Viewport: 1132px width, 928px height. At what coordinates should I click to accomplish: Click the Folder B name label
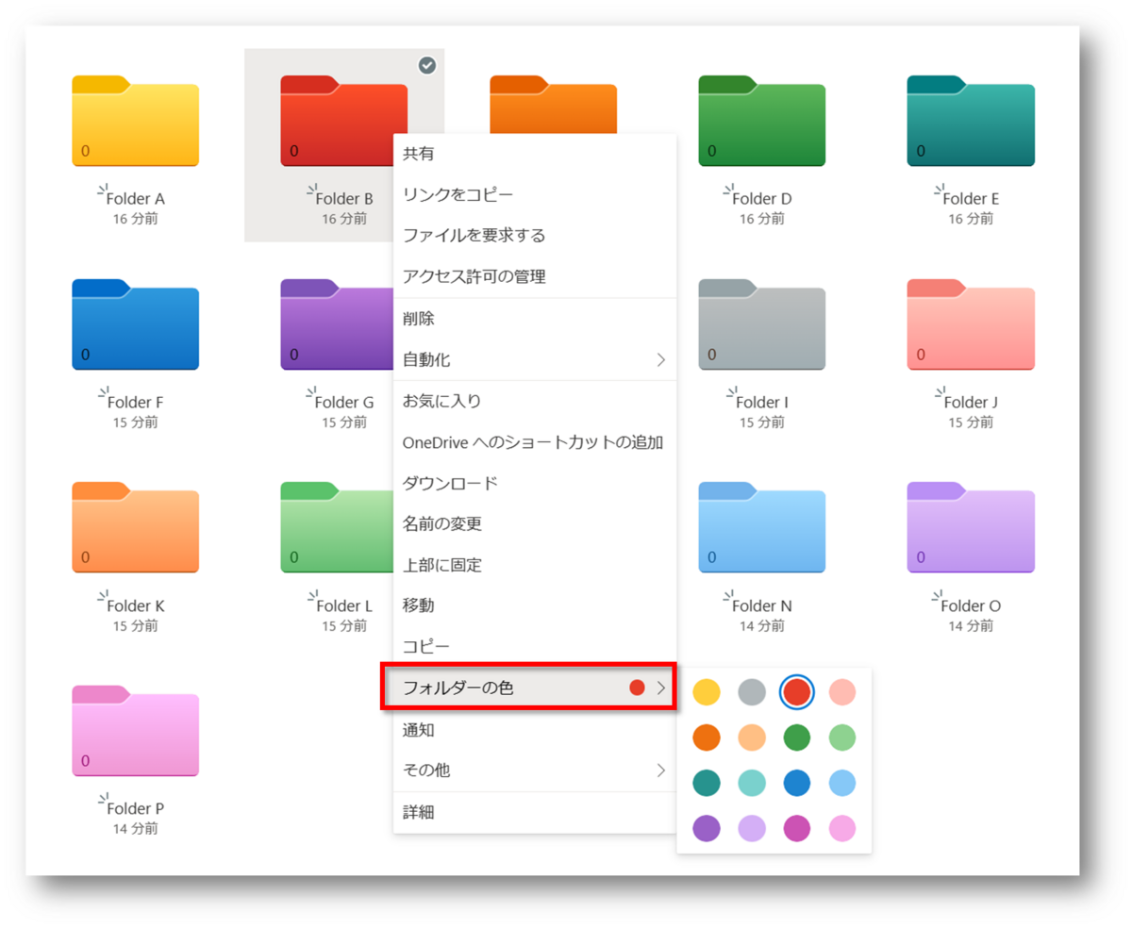pos(344,199)
